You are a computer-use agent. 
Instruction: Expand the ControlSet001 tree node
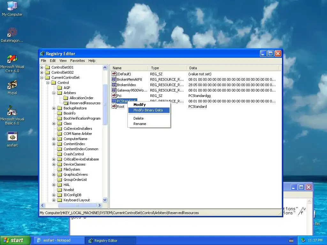coord(42,67)
